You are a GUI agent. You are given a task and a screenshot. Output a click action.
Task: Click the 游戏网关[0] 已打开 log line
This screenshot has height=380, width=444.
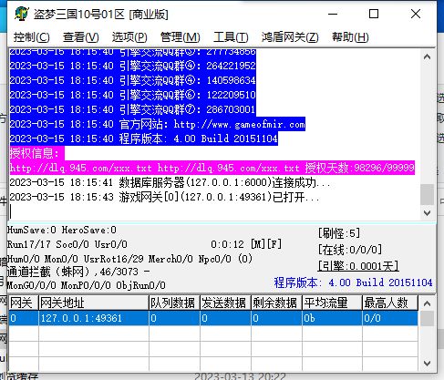(x=164, y=197)
